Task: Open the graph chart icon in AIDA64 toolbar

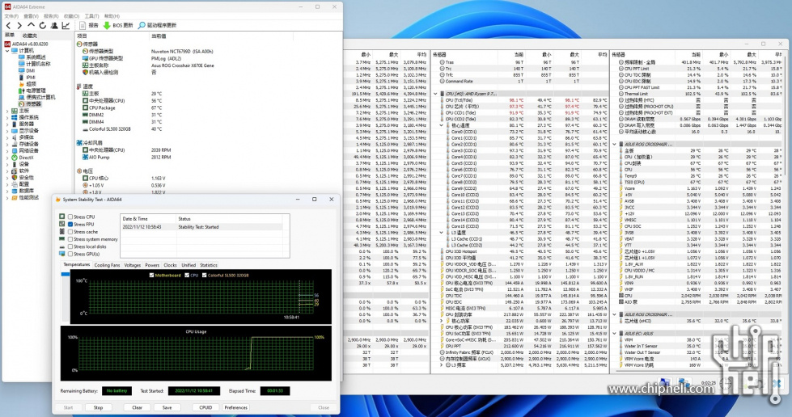Action: [x=66, y=25]
